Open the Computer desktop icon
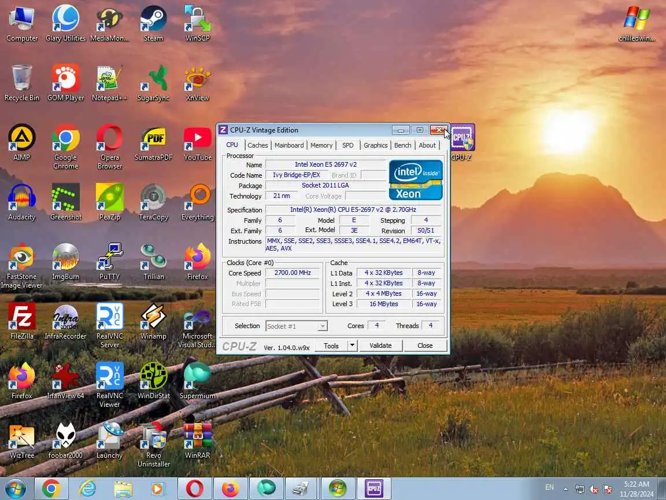 pyautogui.click(x=21, y=23)
